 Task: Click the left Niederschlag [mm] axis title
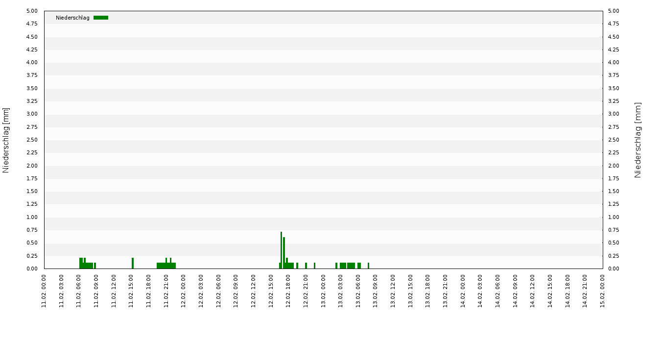tap(6, 140)
